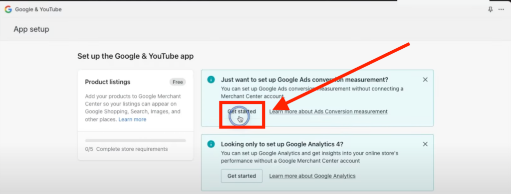Pin the Google & YouTube app

490,9
